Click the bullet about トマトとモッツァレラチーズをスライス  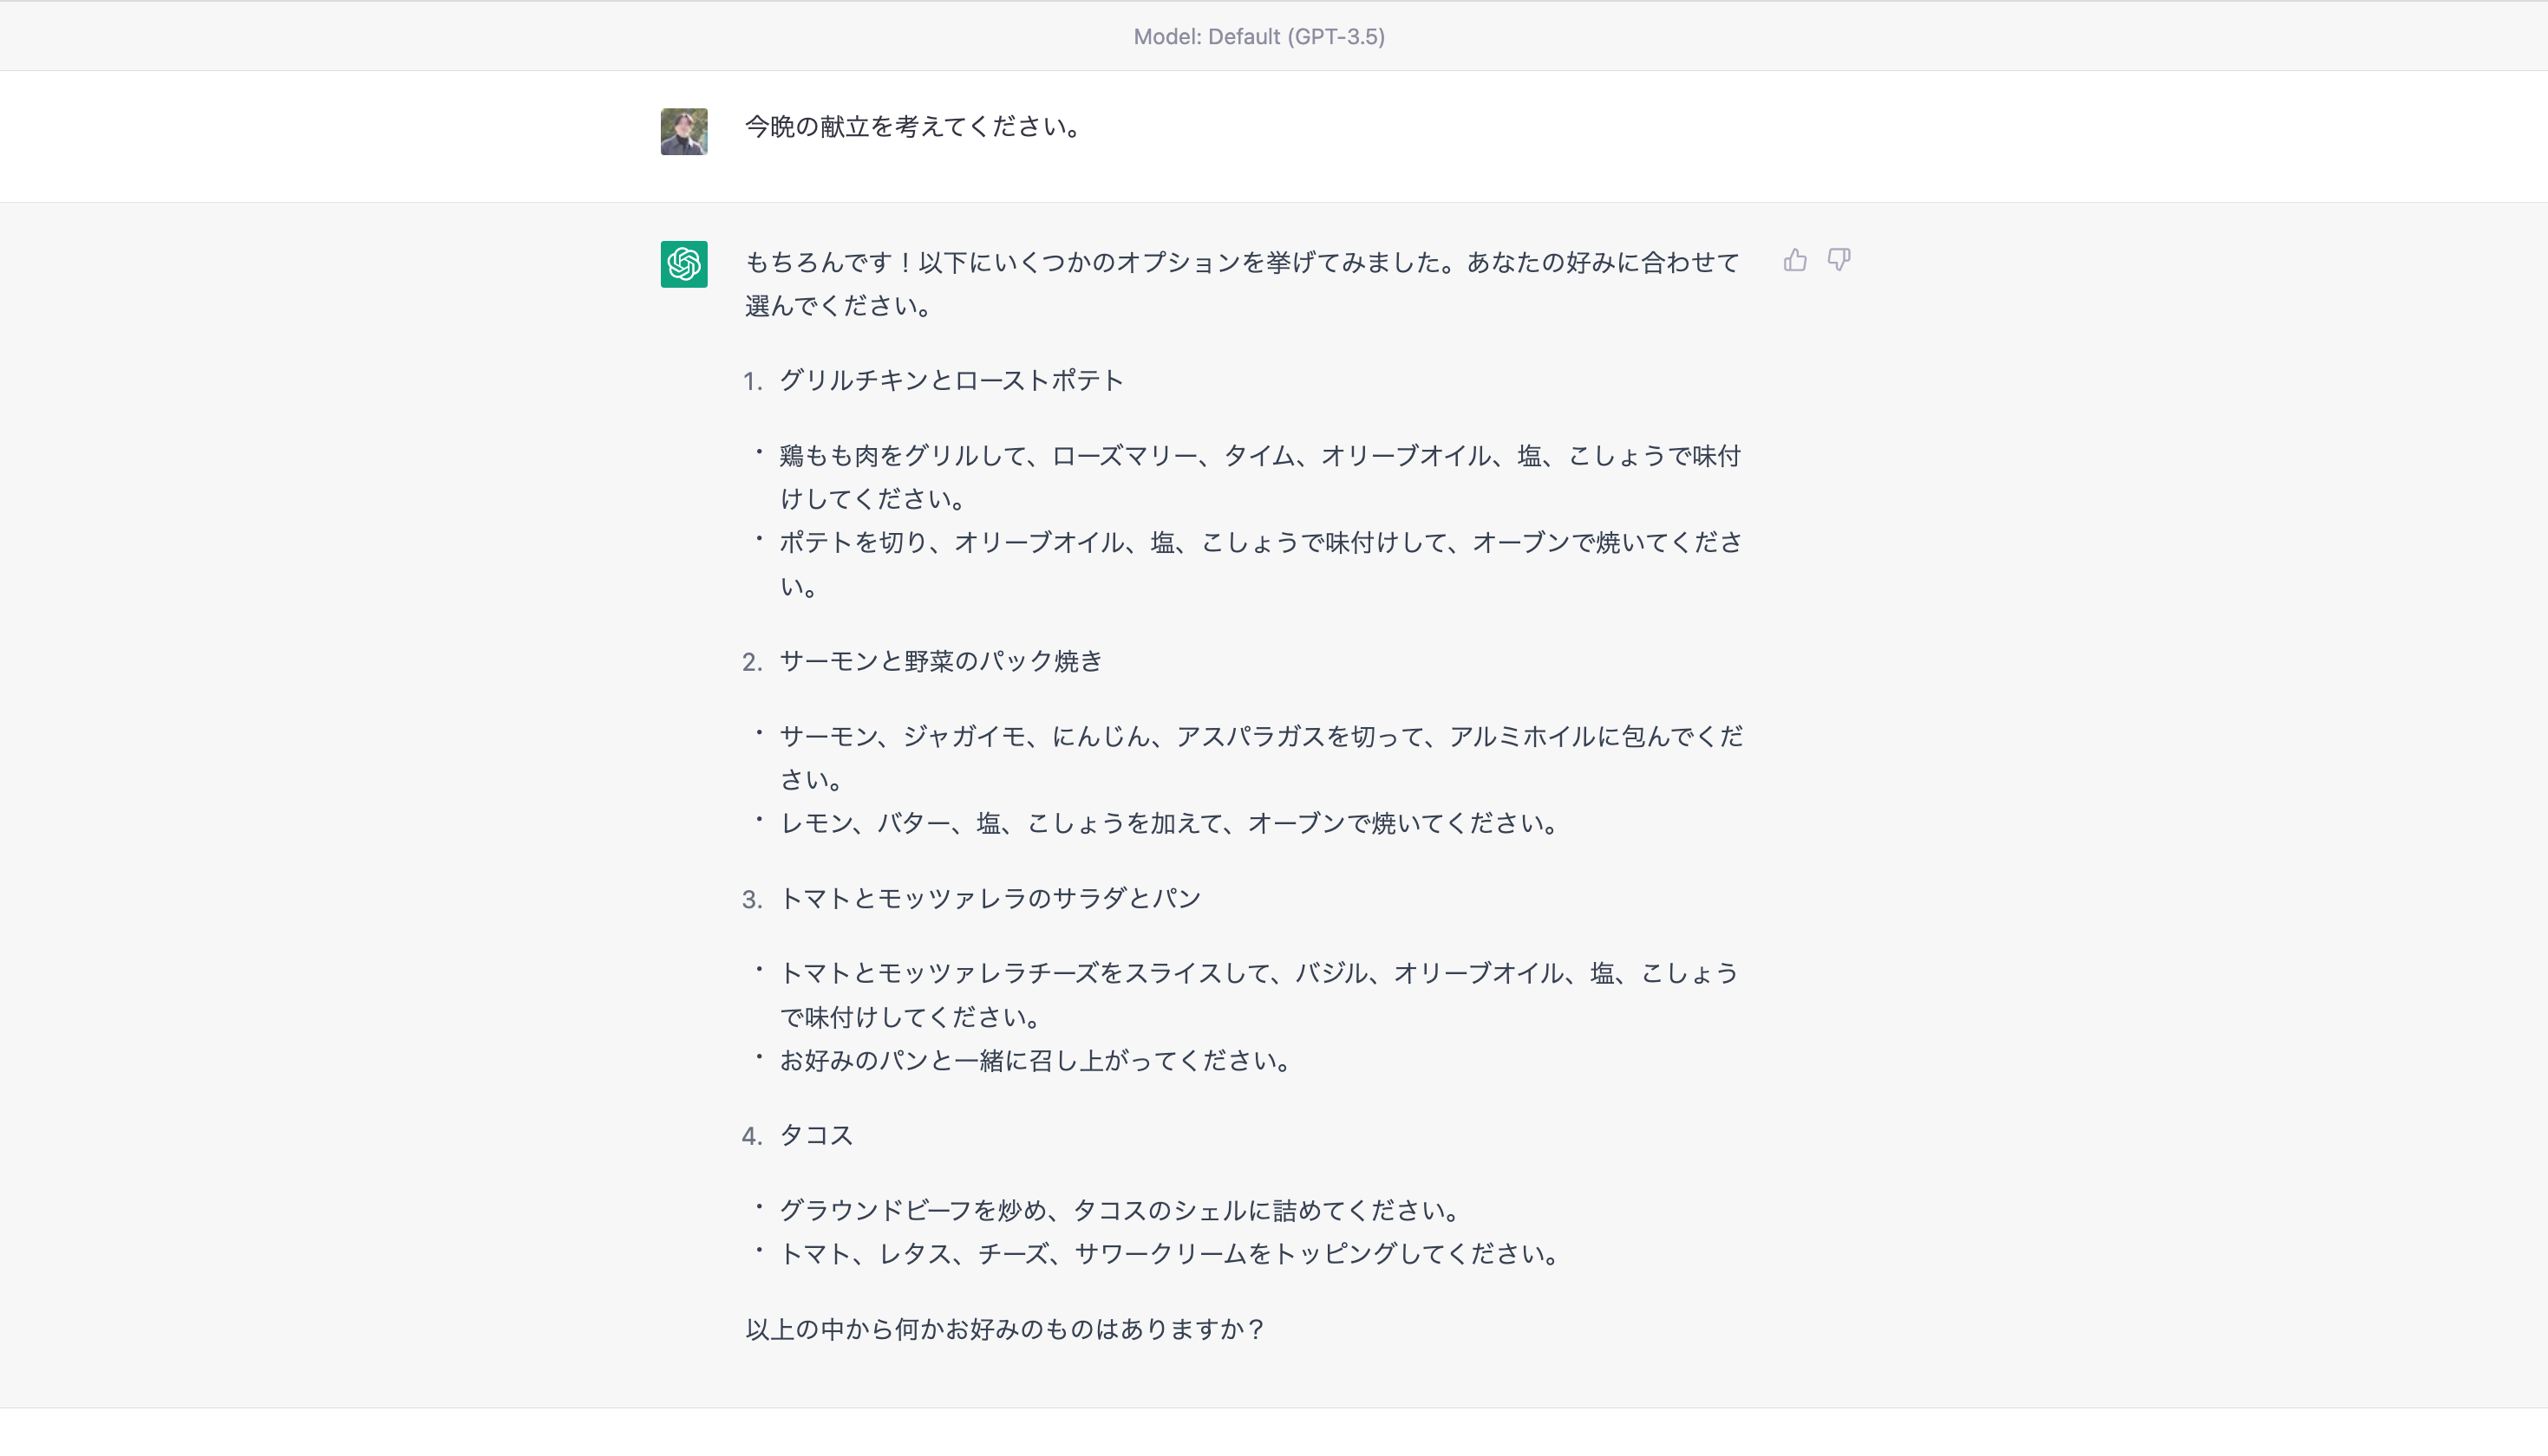(1258, 995)
